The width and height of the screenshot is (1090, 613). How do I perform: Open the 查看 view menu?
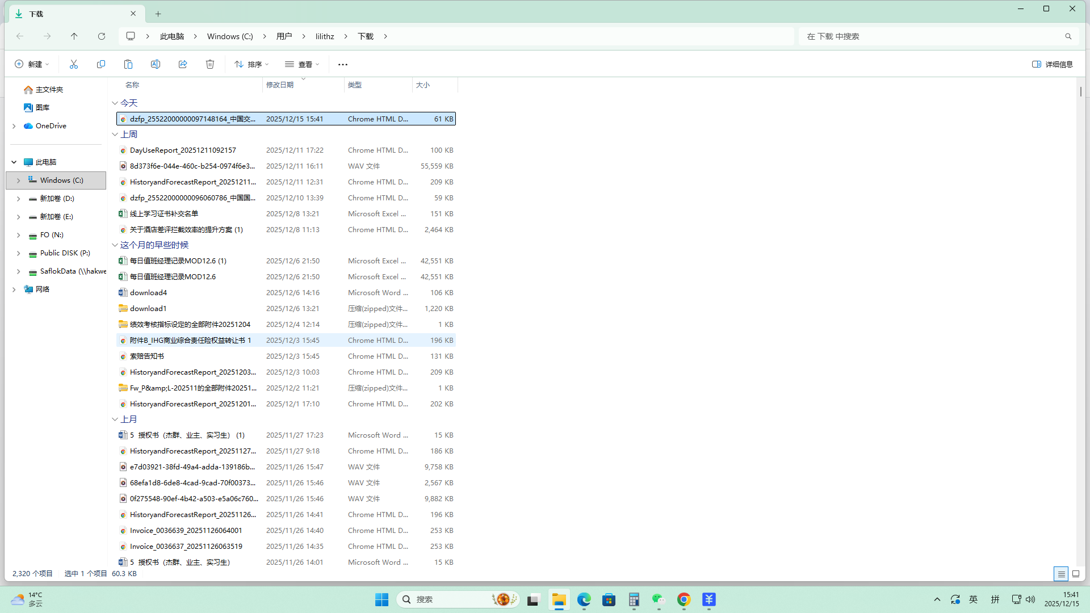[302, 64]
